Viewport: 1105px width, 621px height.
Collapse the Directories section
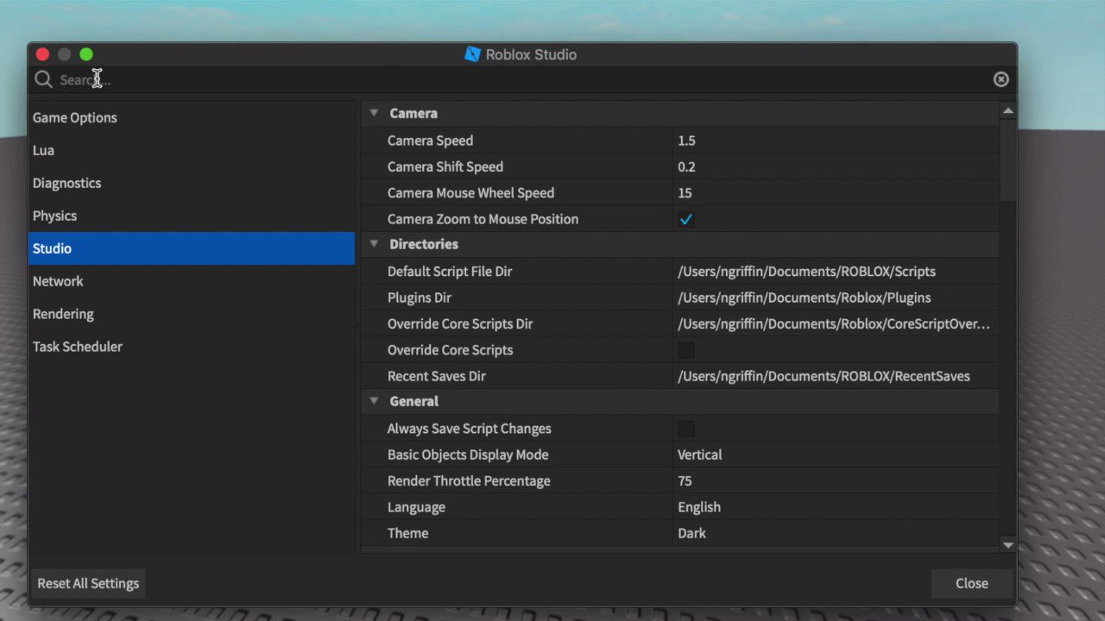(374, 244)
